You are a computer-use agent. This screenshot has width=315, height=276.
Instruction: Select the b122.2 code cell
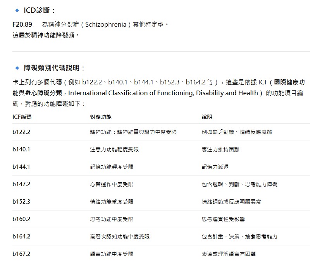(21, 132)
